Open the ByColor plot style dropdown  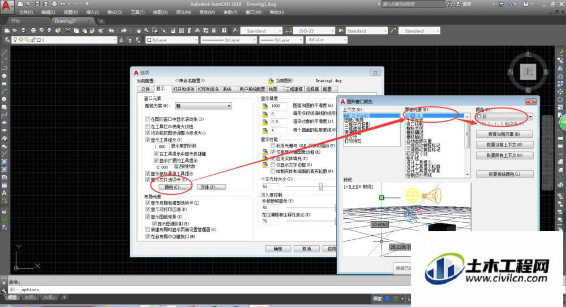(x=327, y=40)
